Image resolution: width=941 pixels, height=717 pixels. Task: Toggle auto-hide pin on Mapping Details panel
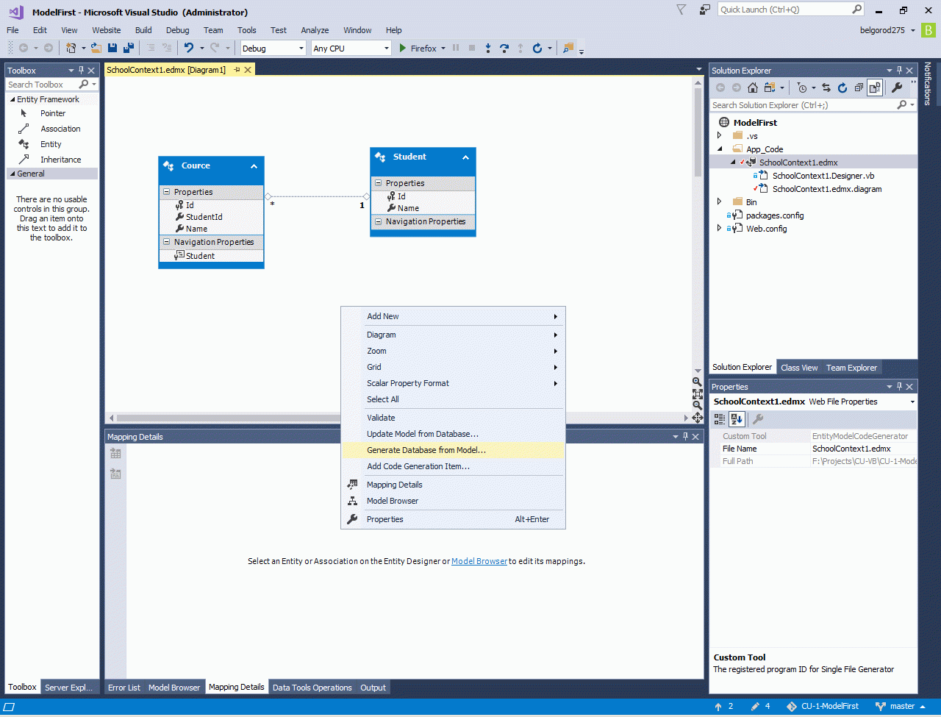point(685,437)
